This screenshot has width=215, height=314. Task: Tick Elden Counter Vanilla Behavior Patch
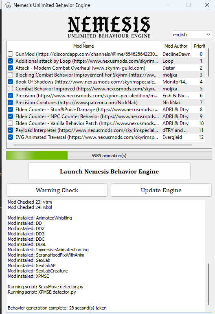(x=11, y=123)
